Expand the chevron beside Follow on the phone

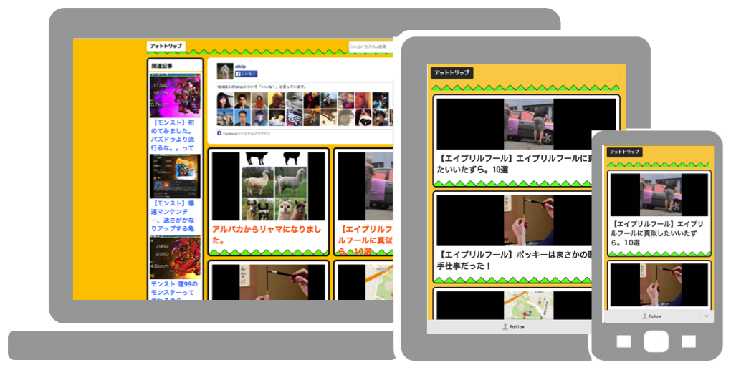[706, 316]
